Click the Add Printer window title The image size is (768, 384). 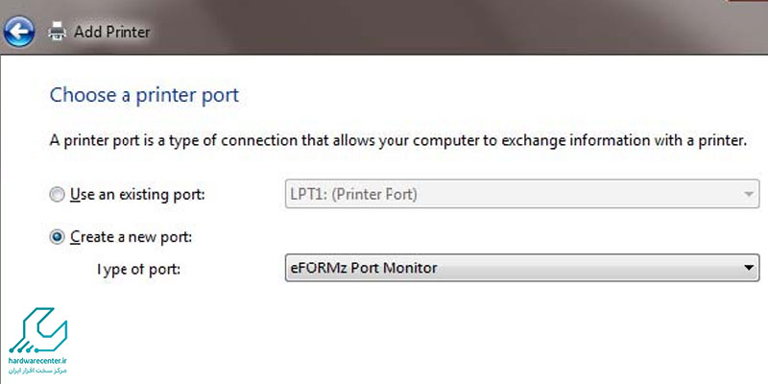coord(111,32)
